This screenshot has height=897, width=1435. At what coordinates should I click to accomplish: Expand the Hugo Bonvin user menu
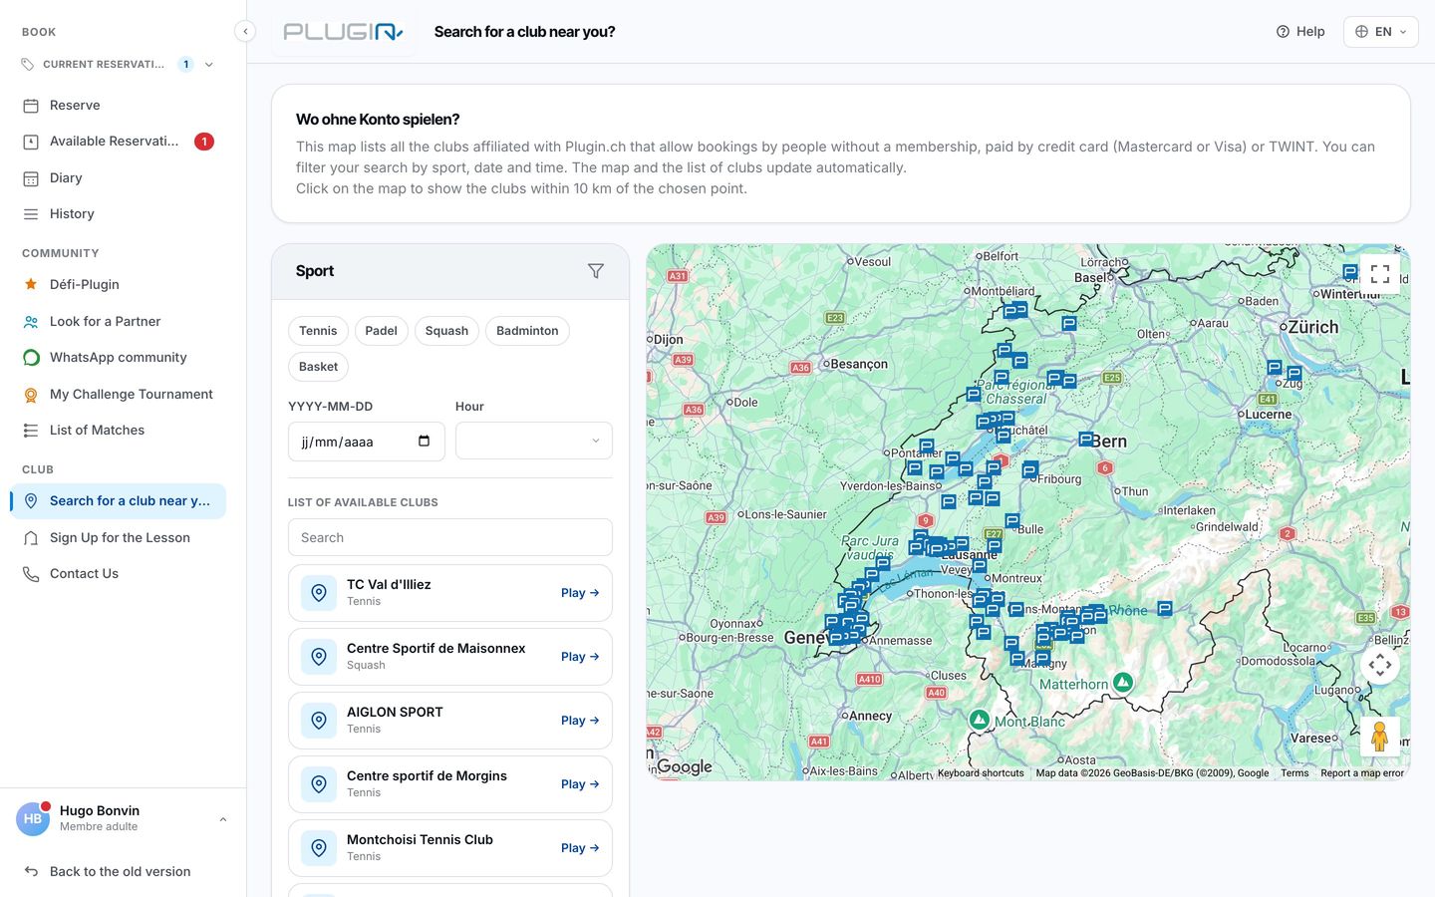(x=123, y=818)
